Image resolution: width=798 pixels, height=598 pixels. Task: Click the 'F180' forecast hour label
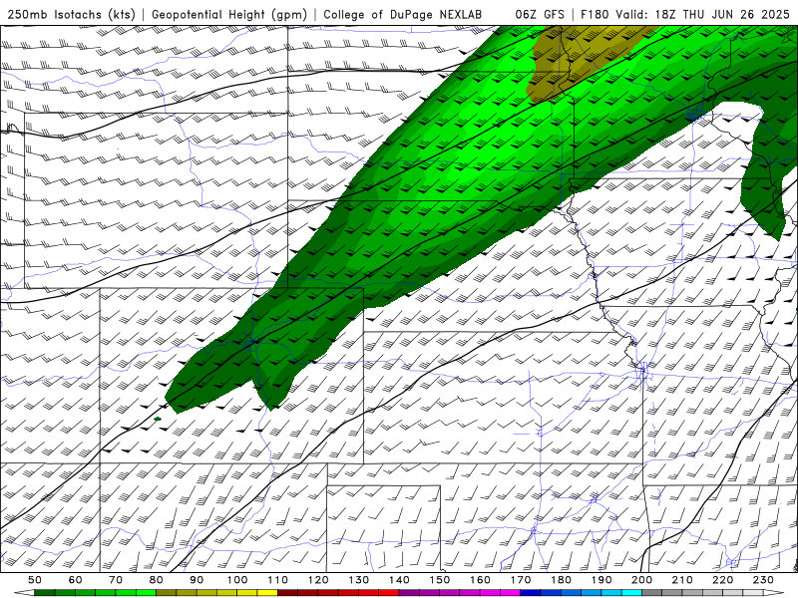[x=595, y=14]
